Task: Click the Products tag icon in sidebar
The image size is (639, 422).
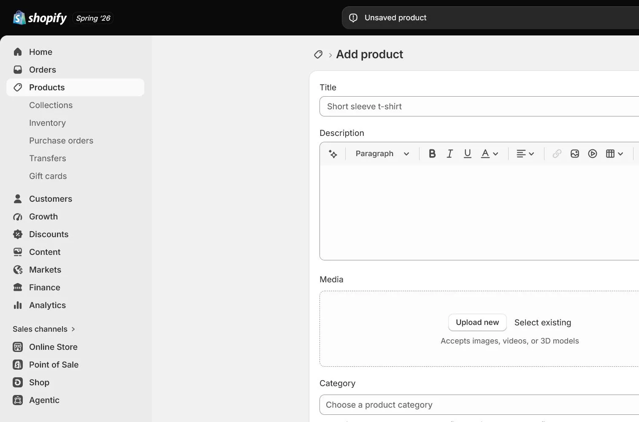Action: coord(18,87)
